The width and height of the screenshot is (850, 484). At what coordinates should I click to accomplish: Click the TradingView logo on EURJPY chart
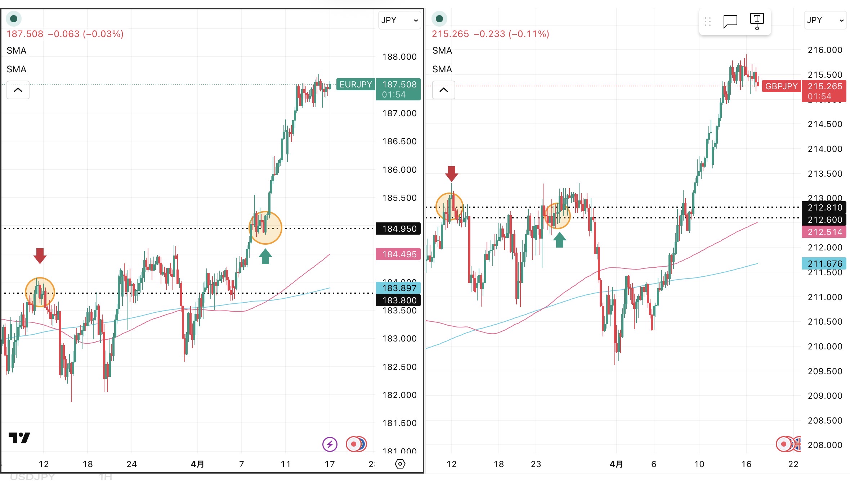19,438
